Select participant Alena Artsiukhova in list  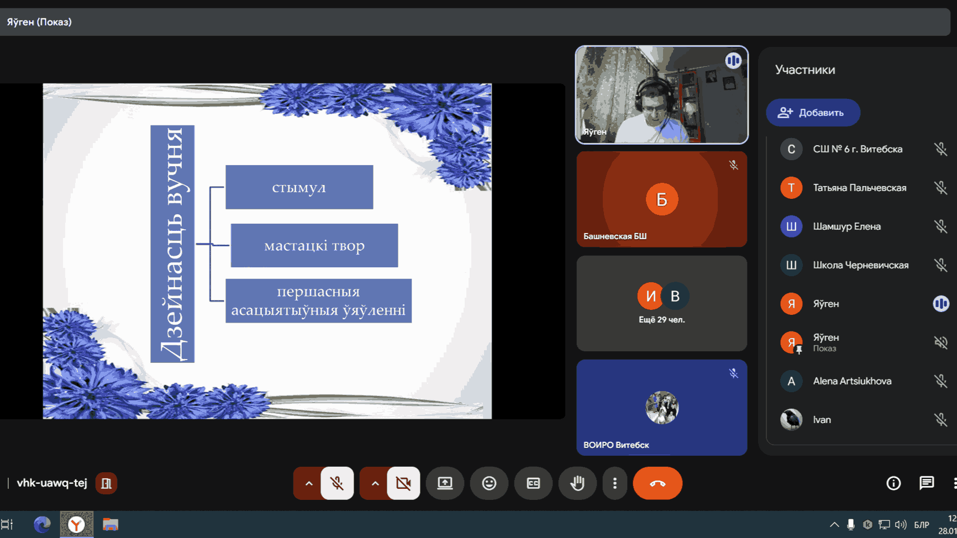tap(852, 381)
